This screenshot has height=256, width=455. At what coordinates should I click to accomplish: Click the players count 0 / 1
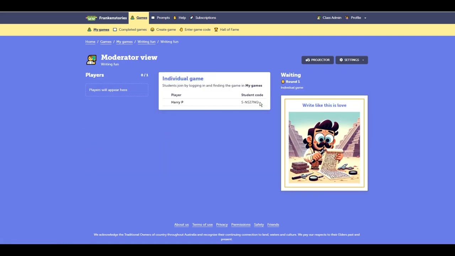tap(144, 75)
